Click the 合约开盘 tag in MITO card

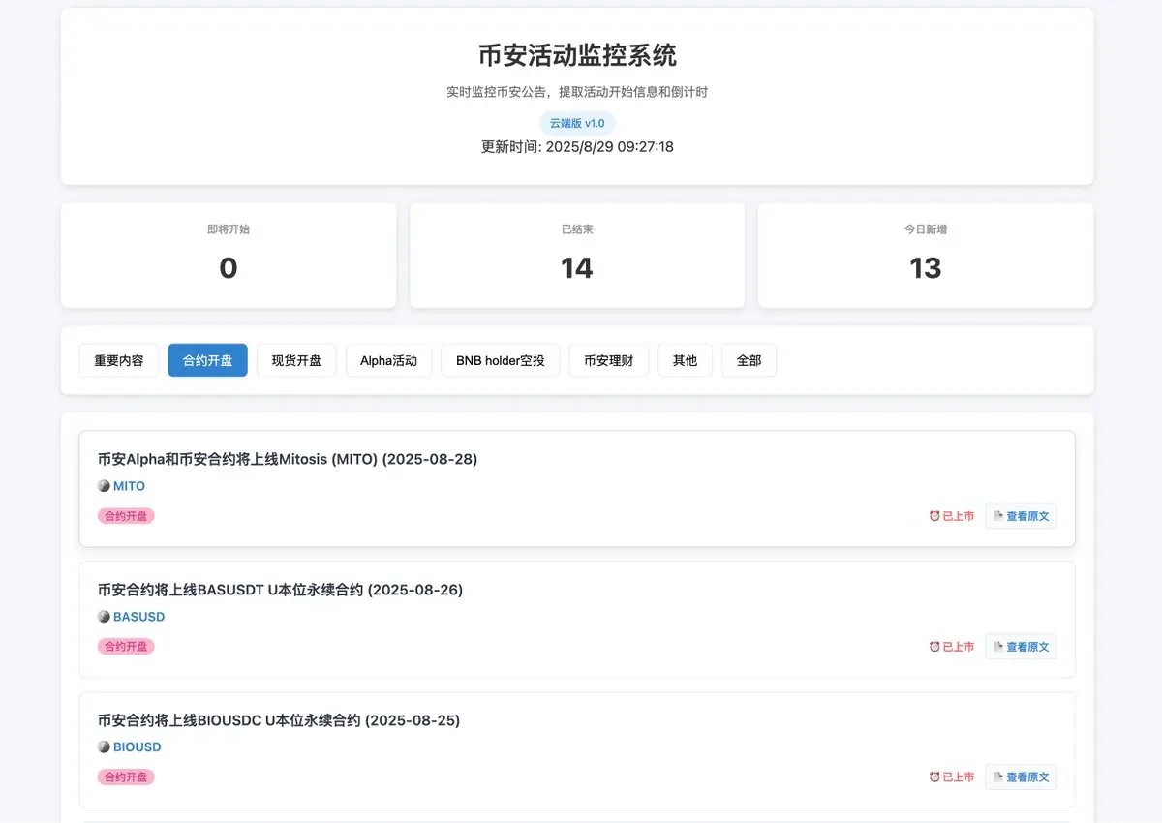coord(126,516)
